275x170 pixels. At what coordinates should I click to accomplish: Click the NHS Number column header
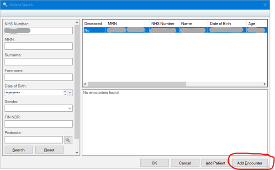click(x=164, y=24)
